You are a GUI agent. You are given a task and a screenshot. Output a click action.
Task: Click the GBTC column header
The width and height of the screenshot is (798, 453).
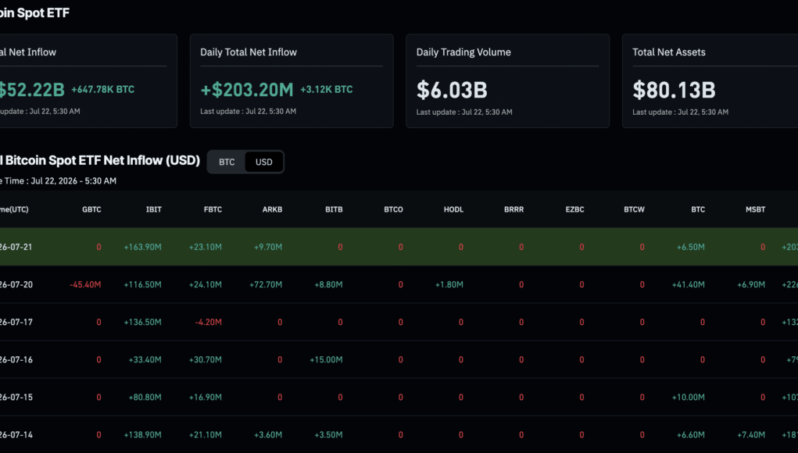pos(91,209)
